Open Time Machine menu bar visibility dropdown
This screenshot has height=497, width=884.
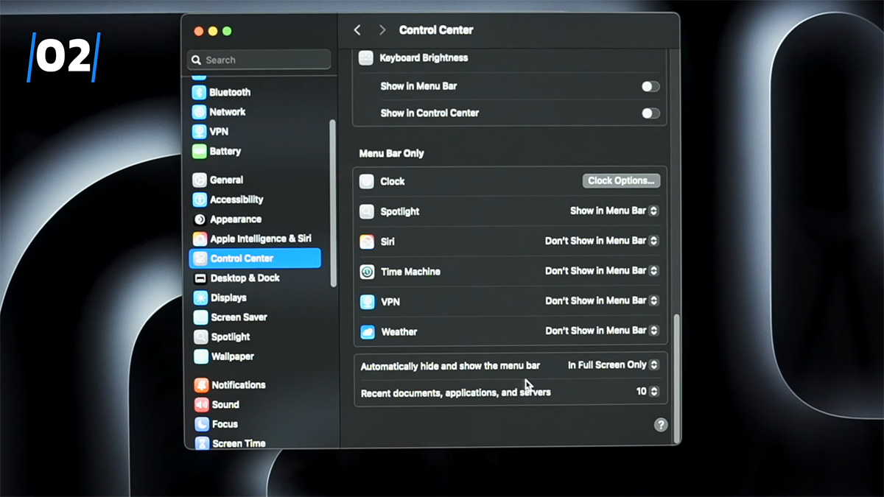(602, 271)
